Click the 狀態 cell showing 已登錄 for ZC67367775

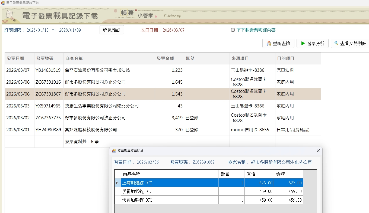[192, 118]
